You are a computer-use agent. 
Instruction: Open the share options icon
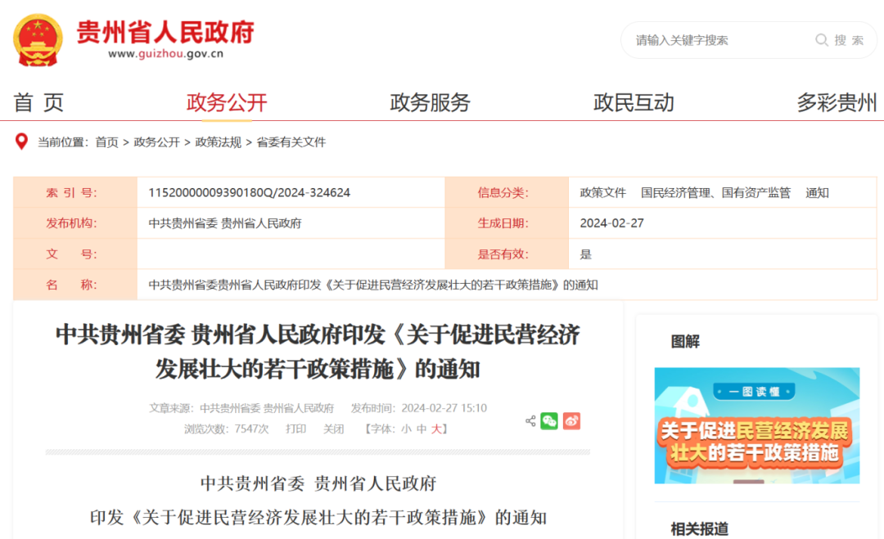point(530,420)
